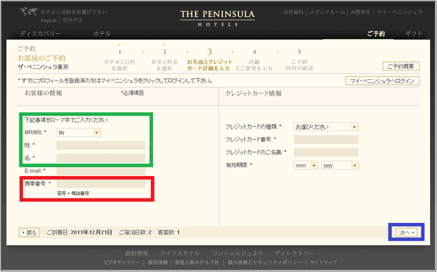
Task: Select the ご予約 tab
Action: pos(376,34)
